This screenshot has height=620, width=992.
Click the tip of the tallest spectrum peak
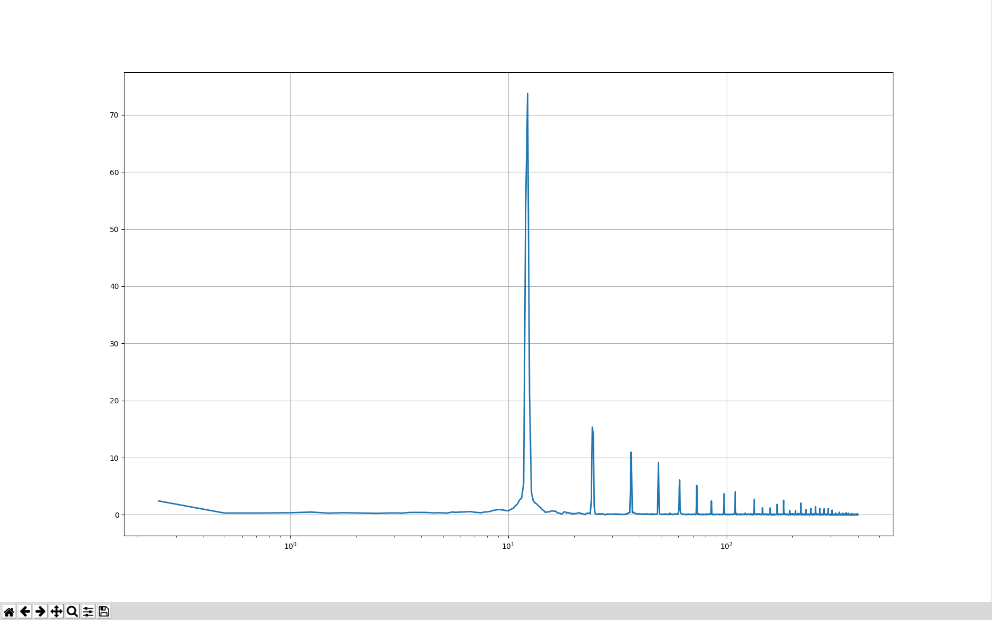[527, 94]
